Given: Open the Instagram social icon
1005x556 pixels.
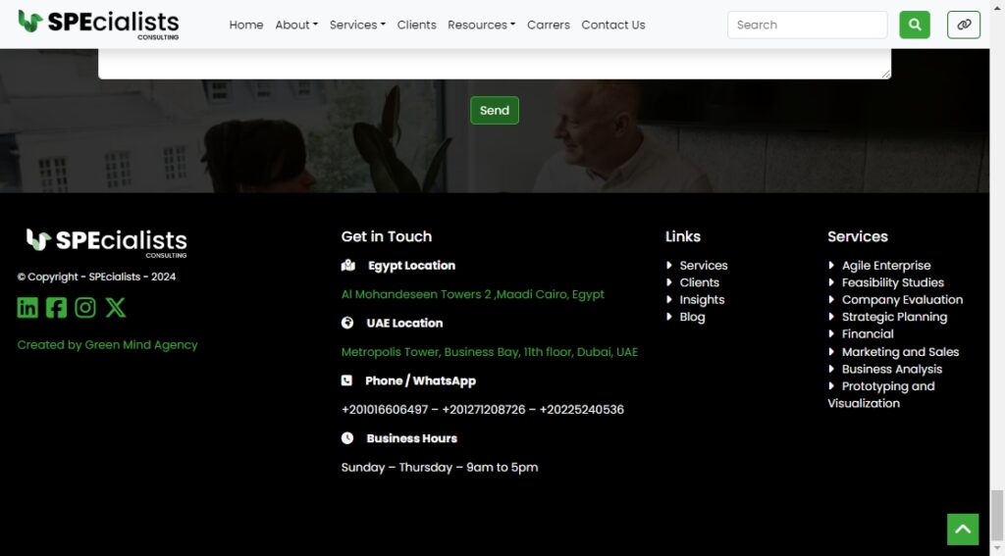Looking at the screenshot, I should coord(85,308).
